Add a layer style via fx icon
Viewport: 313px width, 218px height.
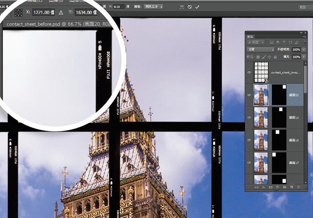263,188
